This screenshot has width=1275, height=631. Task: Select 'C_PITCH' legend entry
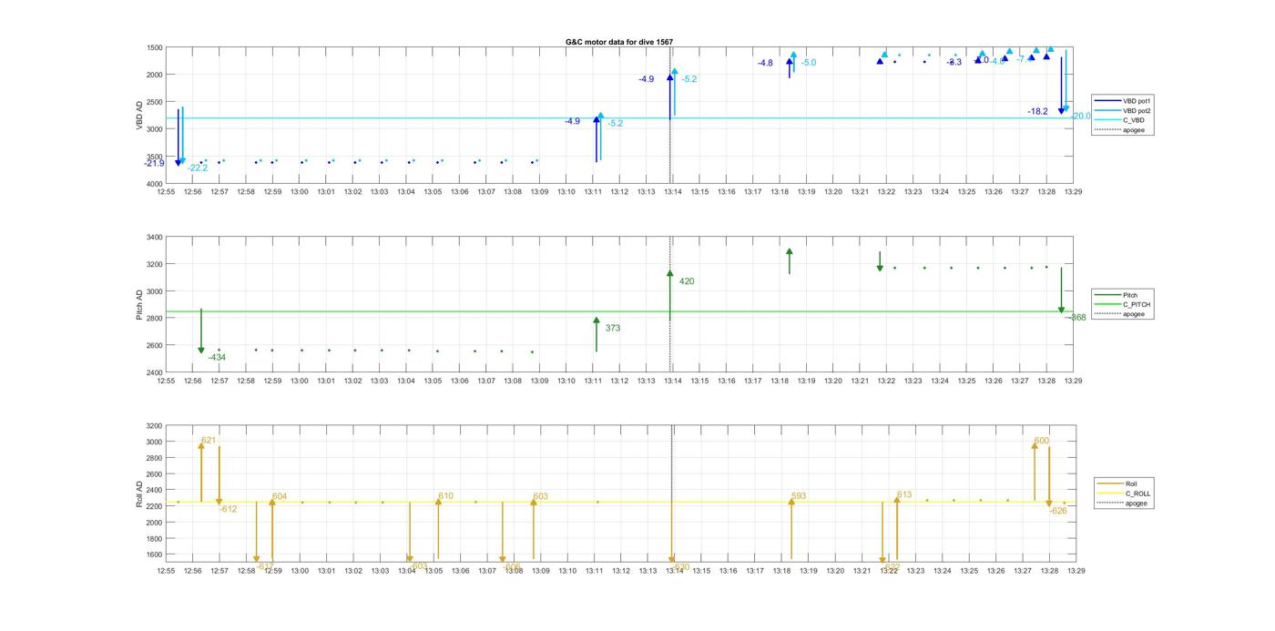pyautogui.click(x=1122, y=304)
